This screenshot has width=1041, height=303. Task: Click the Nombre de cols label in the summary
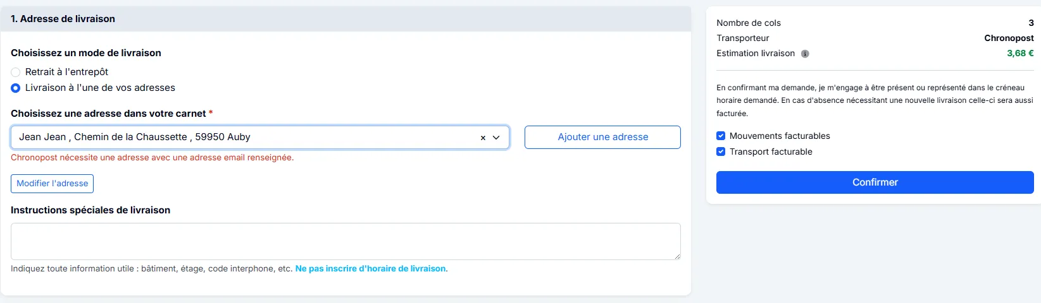tap(748, 23)
